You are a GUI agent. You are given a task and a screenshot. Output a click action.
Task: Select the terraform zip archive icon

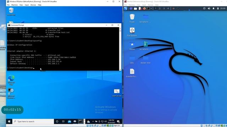tap(145, 46)
